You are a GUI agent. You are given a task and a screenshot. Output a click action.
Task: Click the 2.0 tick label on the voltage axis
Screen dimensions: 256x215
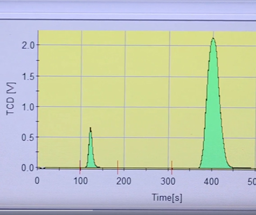[x=28, y=46]
